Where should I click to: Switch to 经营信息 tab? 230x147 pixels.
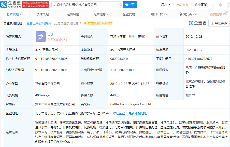click(102, 14)
